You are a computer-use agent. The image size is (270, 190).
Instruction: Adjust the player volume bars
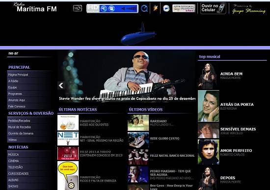(129, 8)
